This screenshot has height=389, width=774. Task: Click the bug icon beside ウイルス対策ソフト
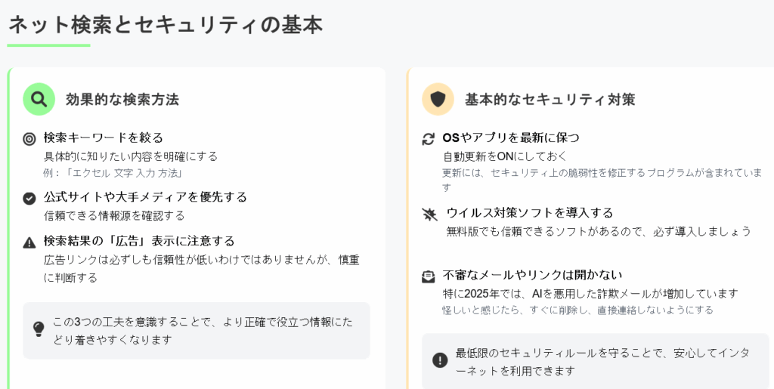click(x=429, y=215)
